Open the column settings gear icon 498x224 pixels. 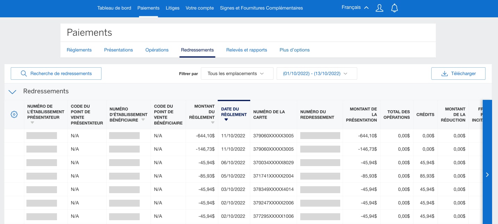point(14,114)
